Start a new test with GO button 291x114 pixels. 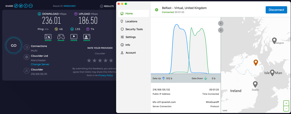click(x=14, y=46)
